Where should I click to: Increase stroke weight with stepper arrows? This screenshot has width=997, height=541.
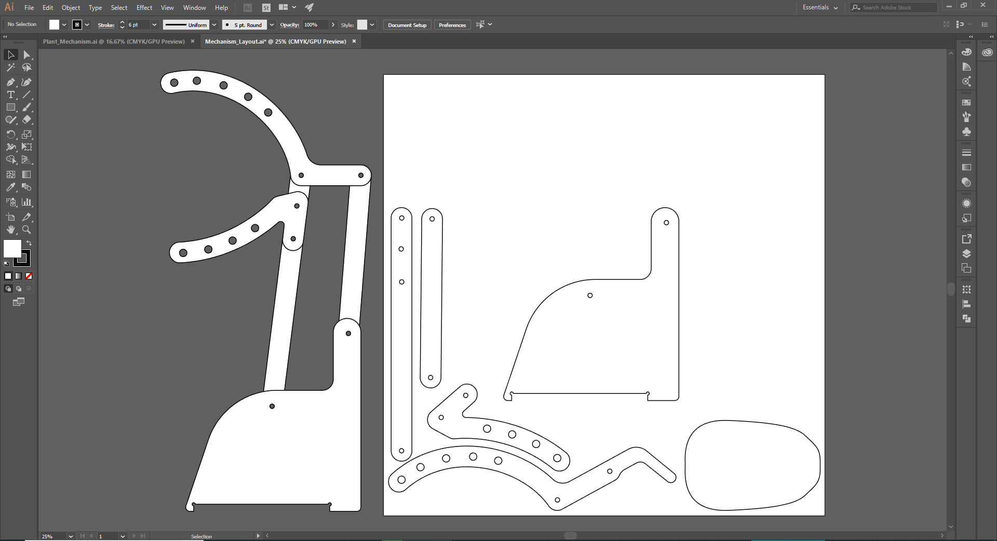pos(122,22)
